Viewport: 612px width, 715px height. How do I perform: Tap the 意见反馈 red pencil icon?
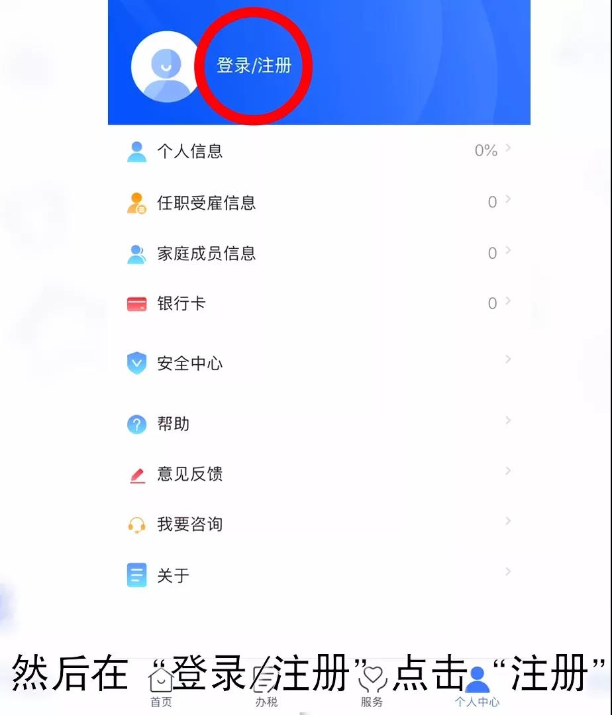tap(137, 475)
